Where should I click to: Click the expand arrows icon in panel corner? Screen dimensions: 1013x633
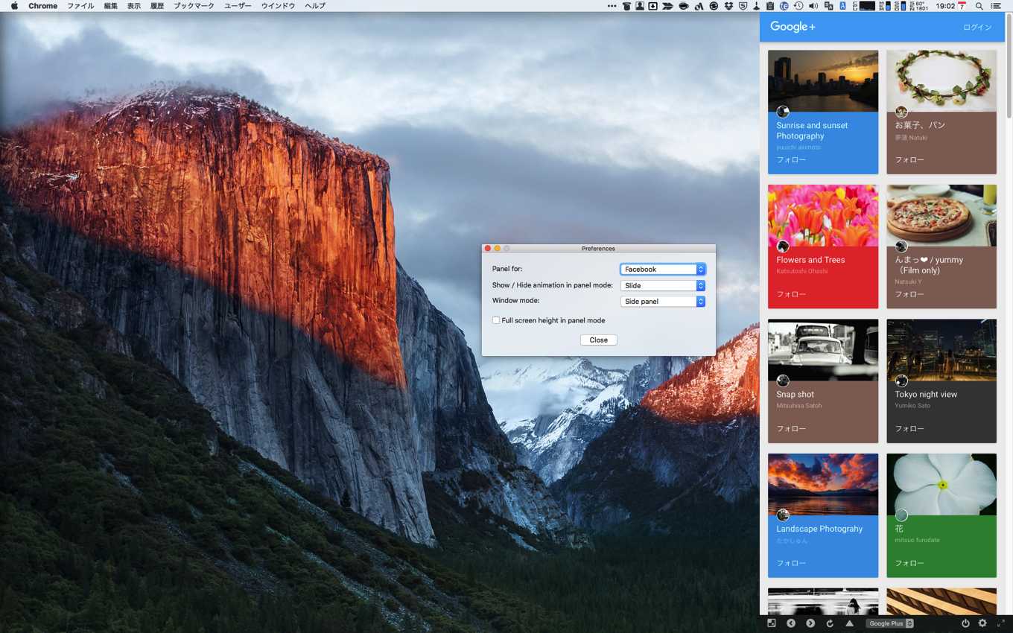coord(1001,623)
